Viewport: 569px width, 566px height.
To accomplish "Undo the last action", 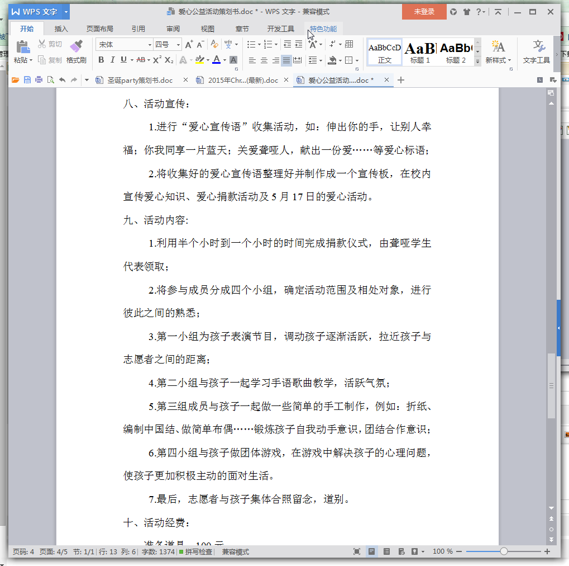I will pos(62,80).
